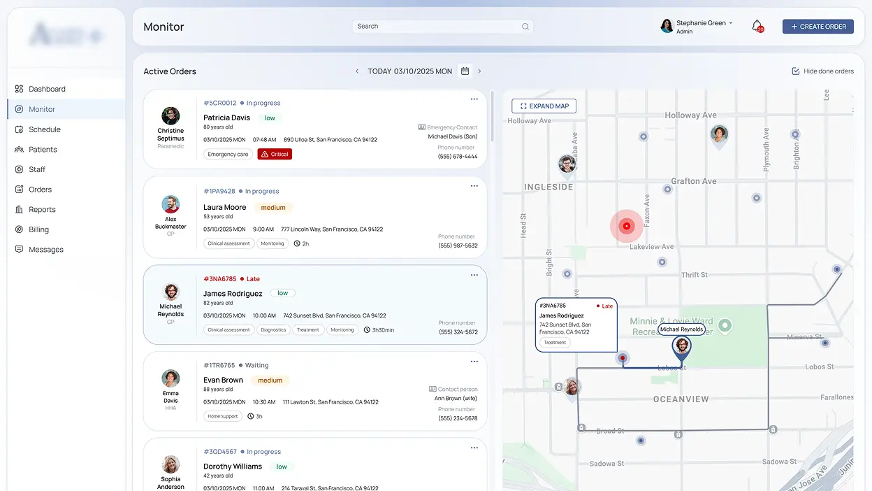Click the orders list scrollbar
This screenshot has height=491, width=872.
point(493,117)
